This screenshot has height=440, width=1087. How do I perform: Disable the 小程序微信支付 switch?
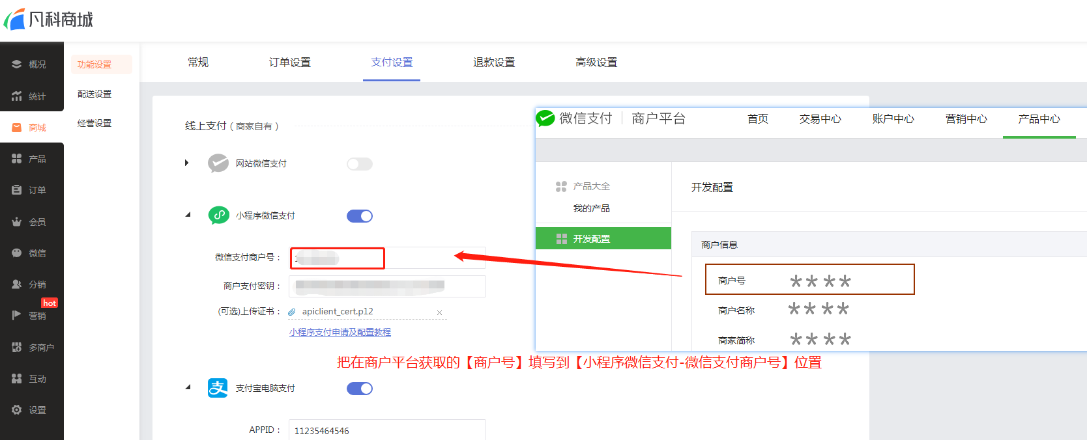360,216
